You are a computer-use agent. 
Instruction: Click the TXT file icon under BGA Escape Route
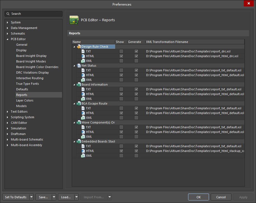click(x=83, y=108)
